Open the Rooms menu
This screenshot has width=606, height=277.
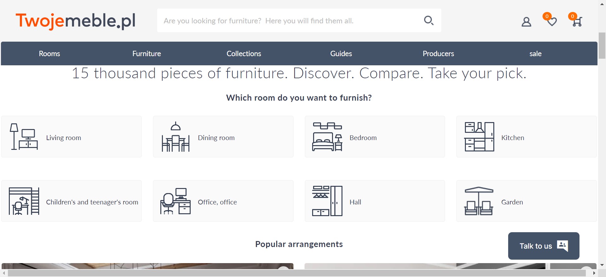click(x=50, y=54)
